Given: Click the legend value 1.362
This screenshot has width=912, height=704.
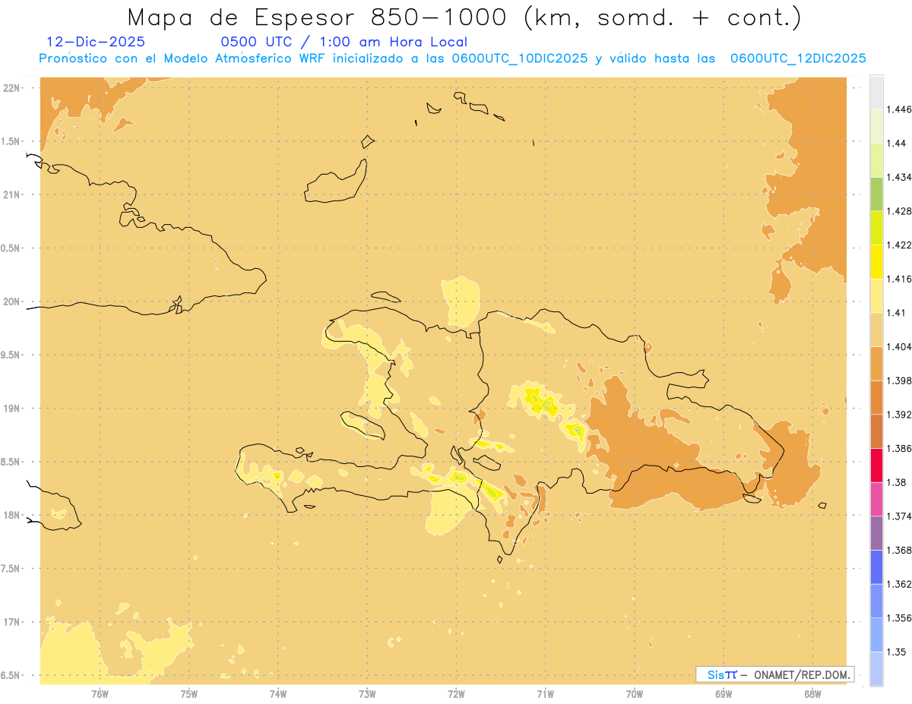Looking at the screenshot, I should 900,584.
